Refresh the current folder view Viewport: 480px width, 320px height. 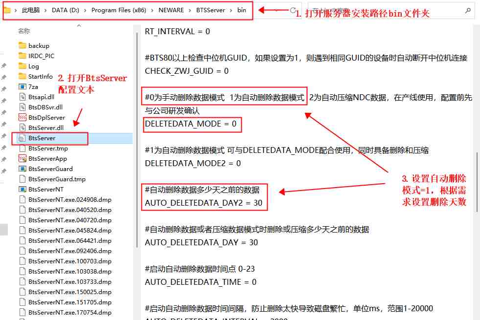pyautogui.click(x=293, y=10)
